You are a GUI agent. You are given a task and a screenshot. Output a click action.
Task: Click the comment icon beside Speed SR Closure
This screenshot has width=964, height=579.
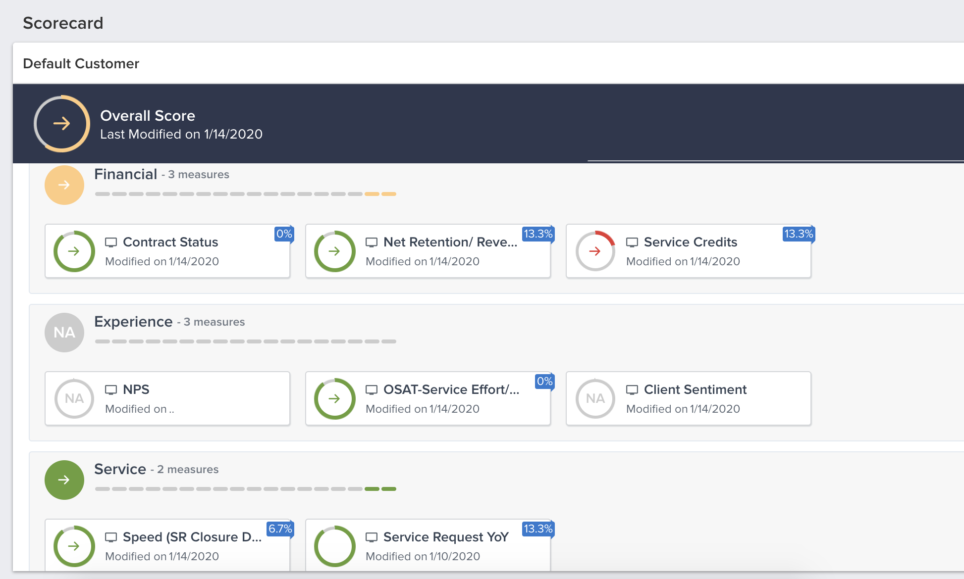click(111, 537)
